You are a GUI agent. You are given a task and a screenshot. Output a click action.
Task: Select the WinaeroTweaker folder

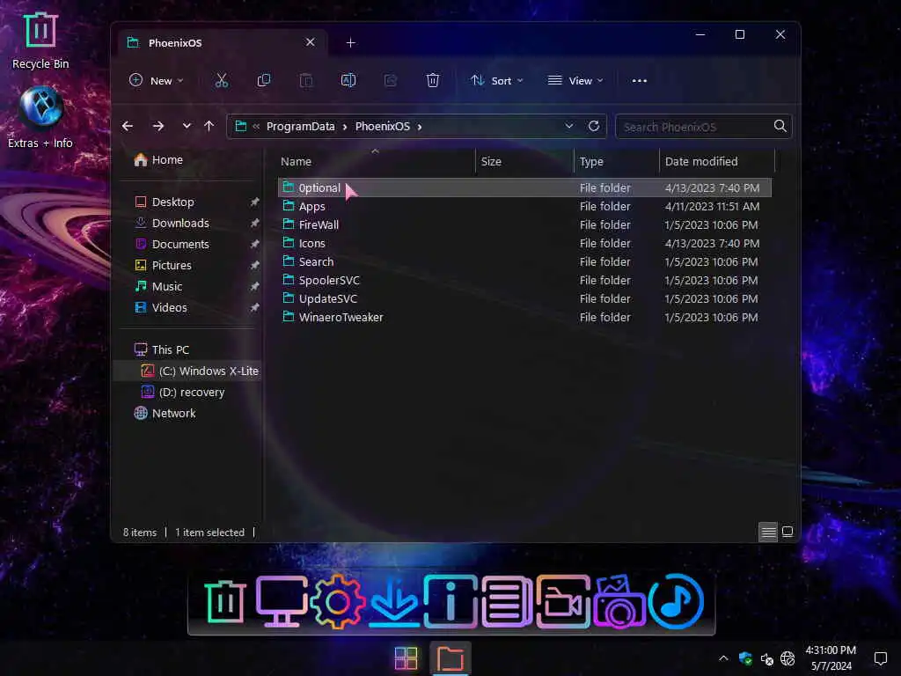pos(341,317)
